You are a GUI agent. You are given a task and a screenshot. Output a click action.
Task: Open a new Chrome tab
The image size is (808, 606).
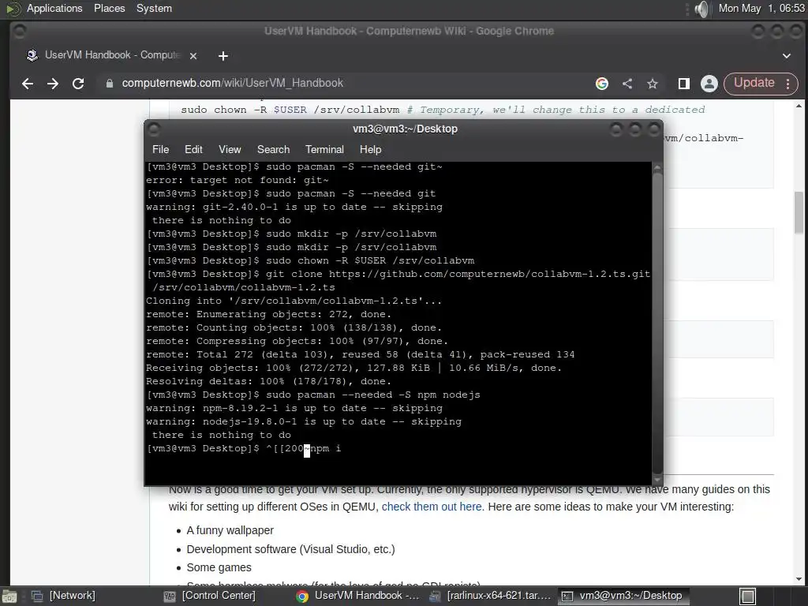coord(223,56)
